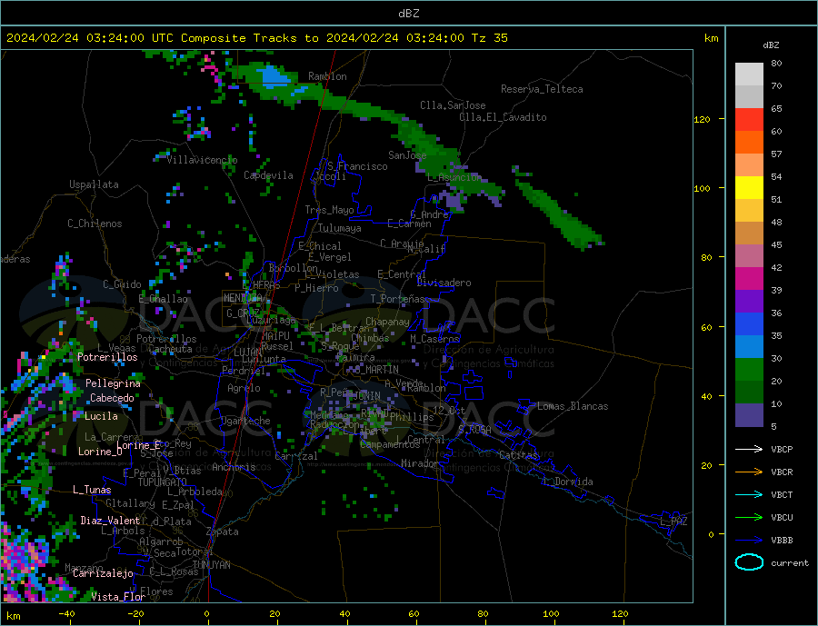Click the Ramblon label near the top
This screenshot has height=626, width=818.
[327, 76]
